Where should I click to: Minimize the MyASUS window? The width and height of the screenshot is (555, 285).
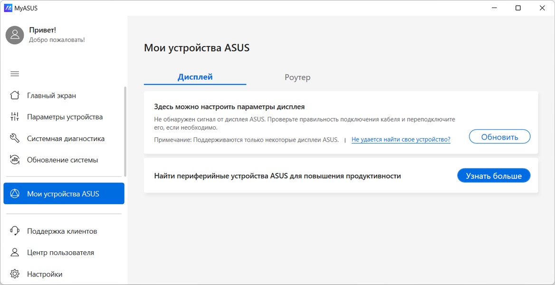[495, 8]
